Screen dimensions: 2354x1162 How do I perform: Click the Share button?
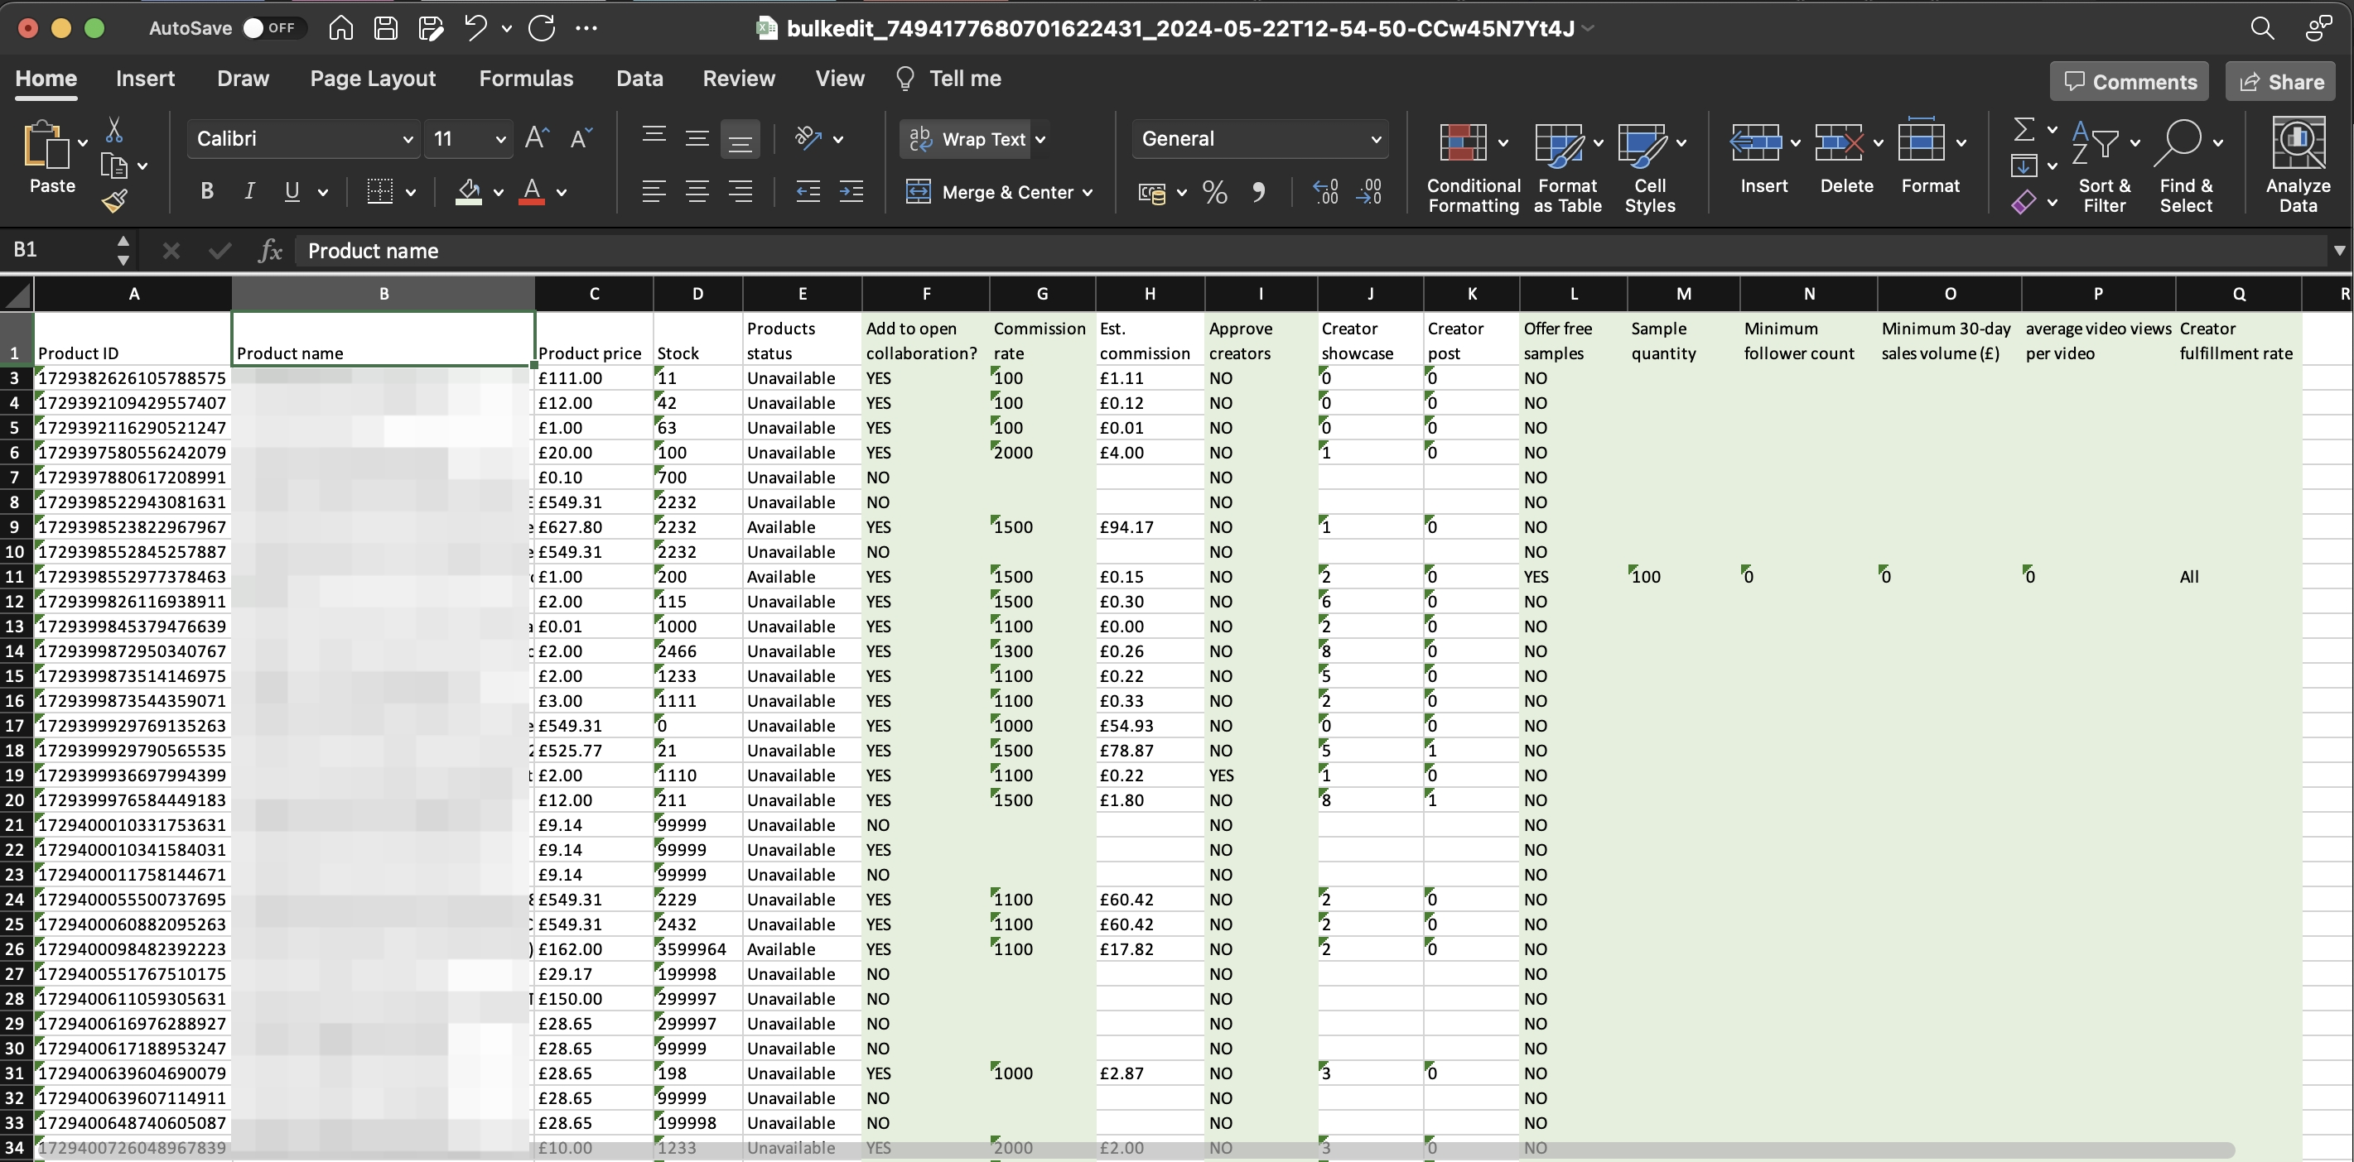tap(2281, 81)
